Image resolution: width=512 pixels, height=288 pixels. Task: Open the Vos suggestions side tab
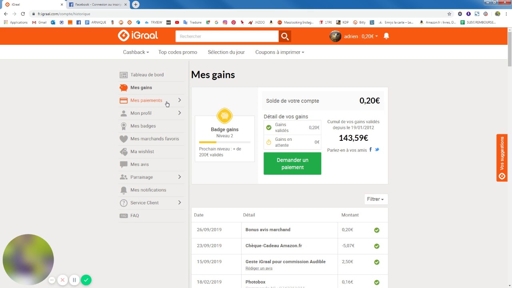[502, 158]
